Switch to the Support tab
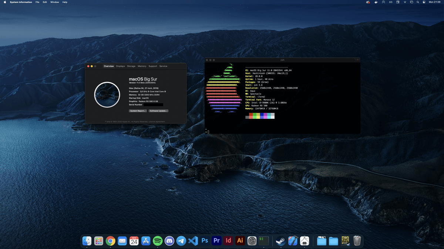 tap(153, 66)
